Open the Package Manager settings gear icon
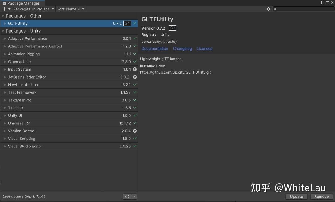This screenshot has width=335, height=202. point(268,9)
